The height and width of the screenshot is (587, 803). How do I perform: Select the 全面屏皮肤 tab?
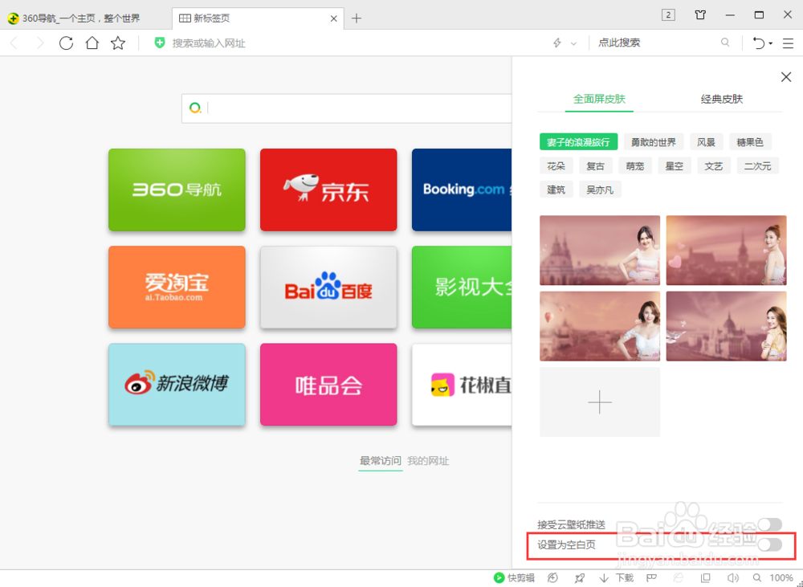coord(599,99)
